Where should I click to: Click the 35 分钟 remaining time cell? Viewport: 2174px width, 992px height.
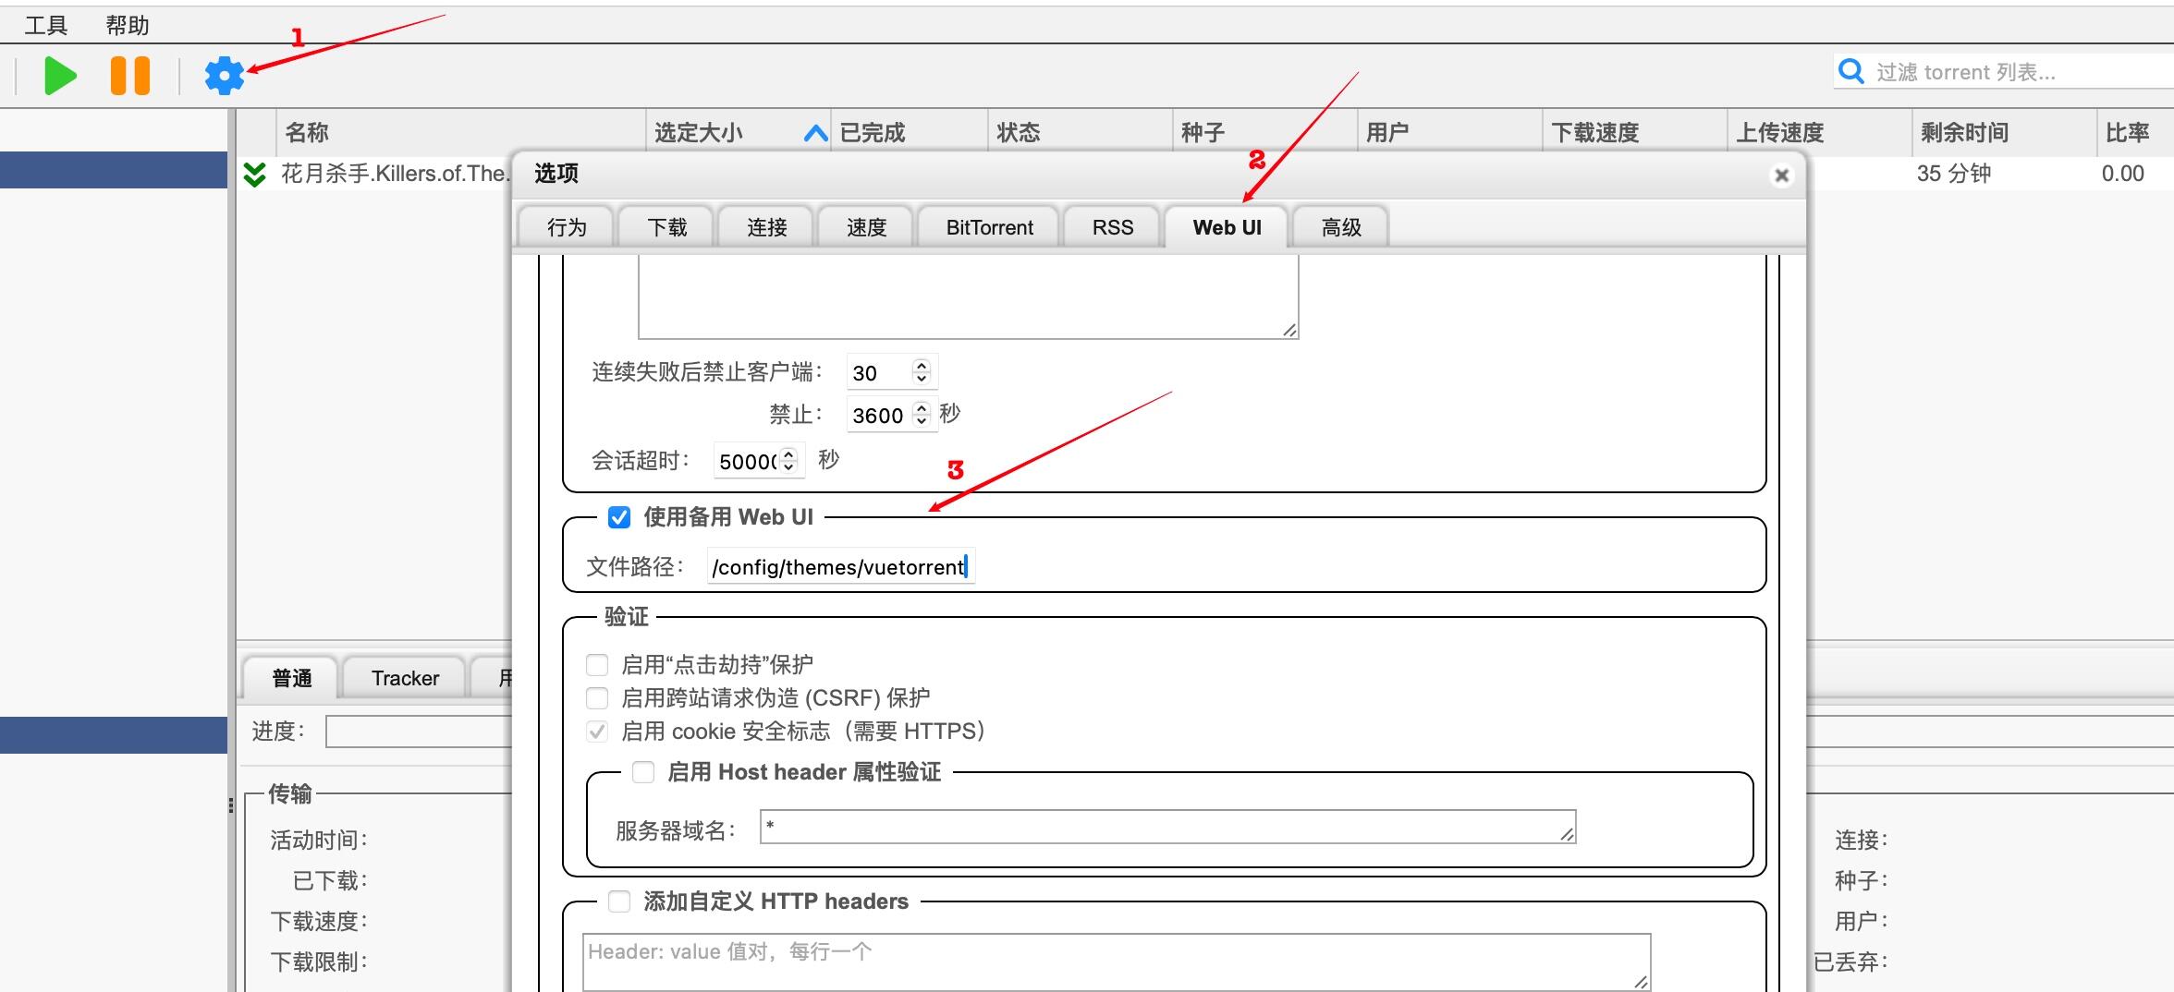pyautogui.click(x=1954, y=174)
